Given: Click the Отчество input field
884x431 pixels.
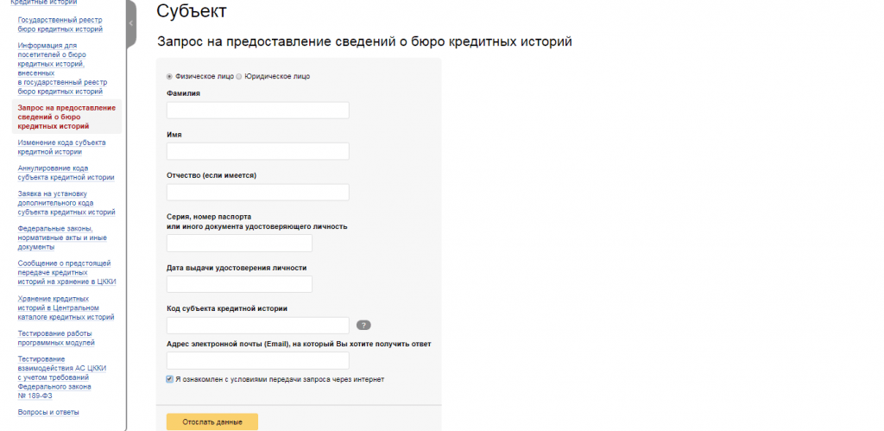Looking at the screenshot, I should 257,192.
